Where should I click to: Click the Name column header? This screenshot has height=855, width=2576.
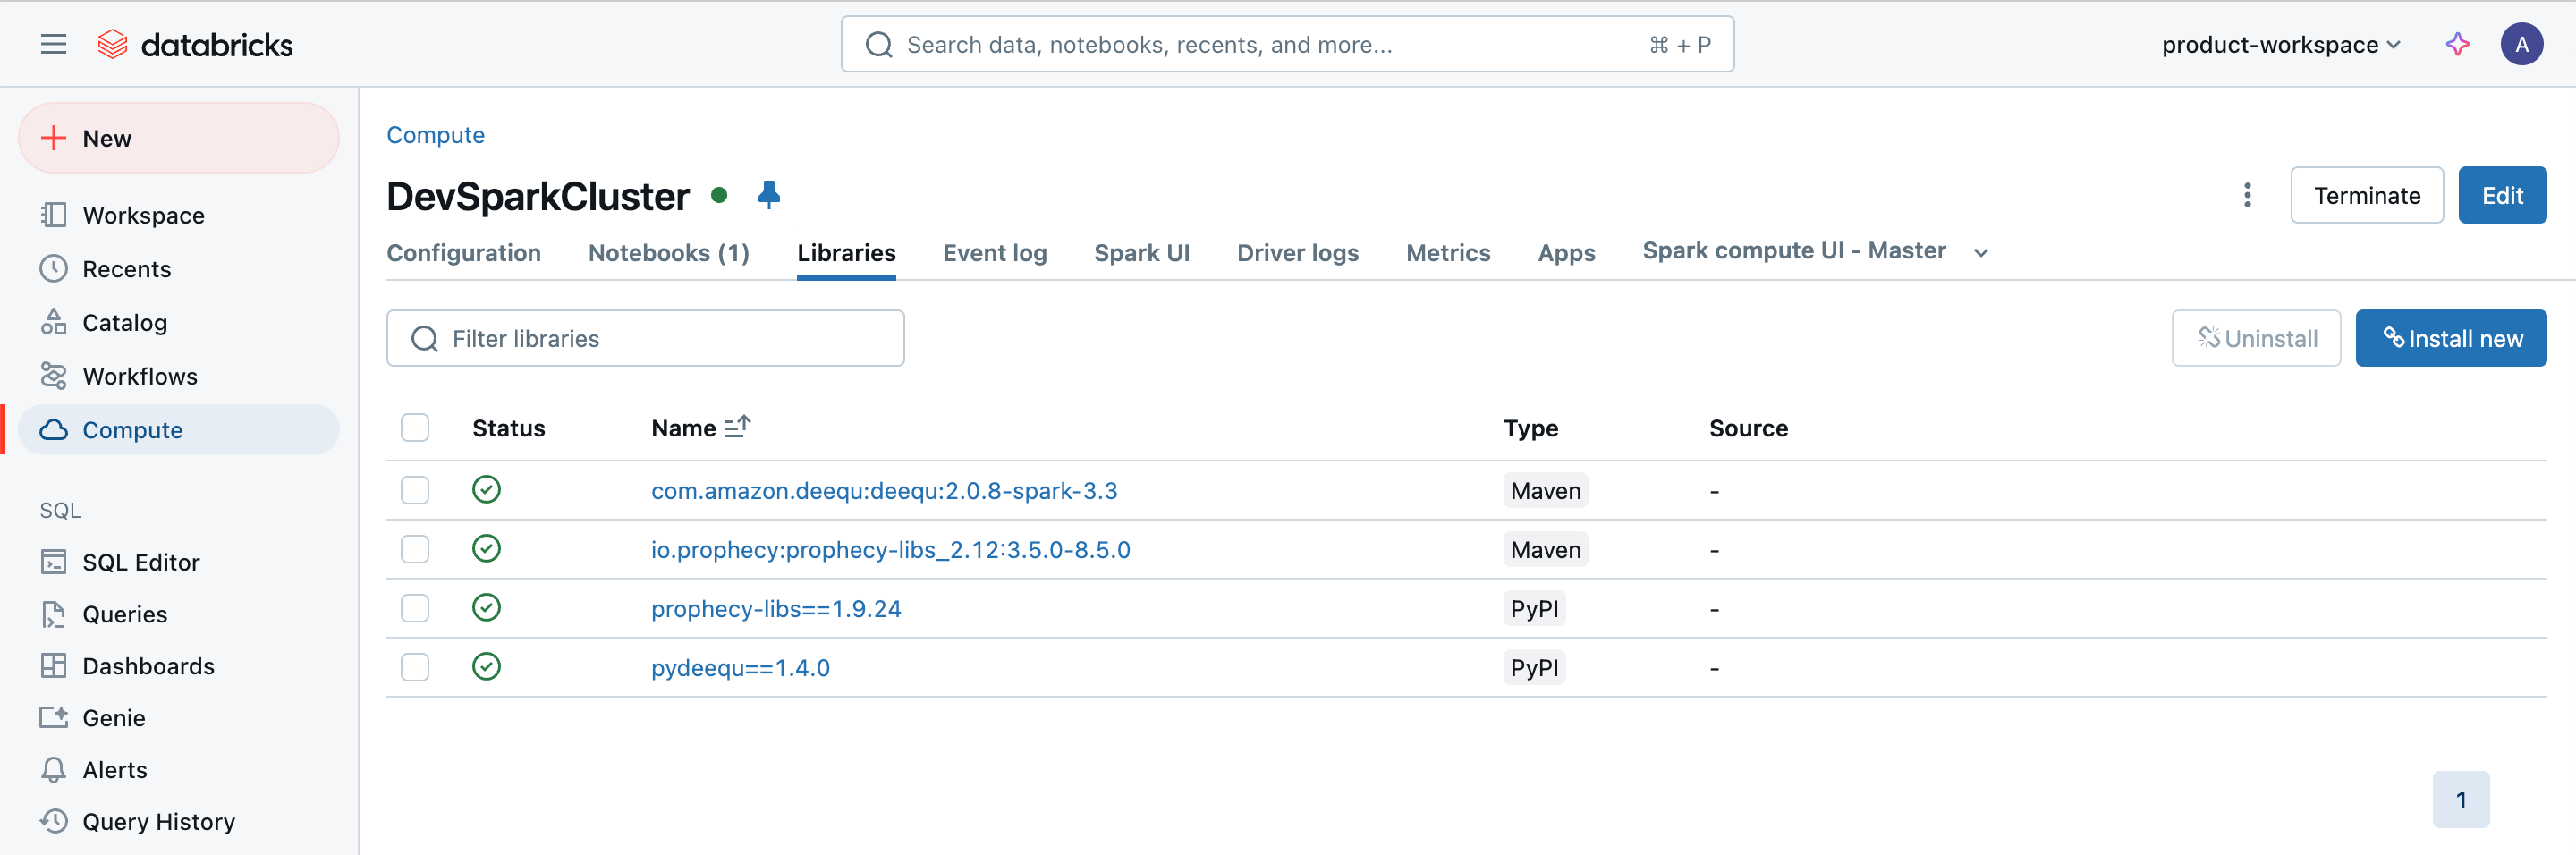pos(684,428)
